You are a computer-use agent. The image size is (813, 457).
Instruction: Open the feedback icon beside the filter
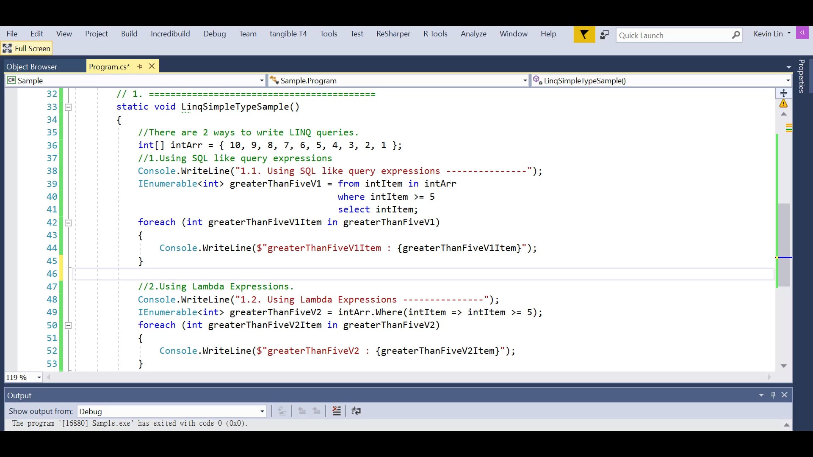point(605,35)
